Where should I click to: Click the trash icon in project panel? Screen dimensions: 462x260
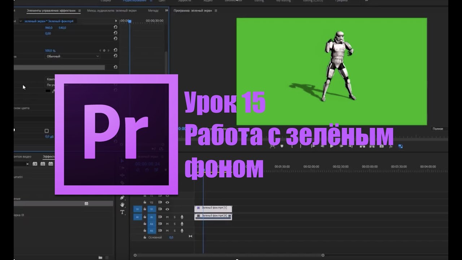(107, 257)
